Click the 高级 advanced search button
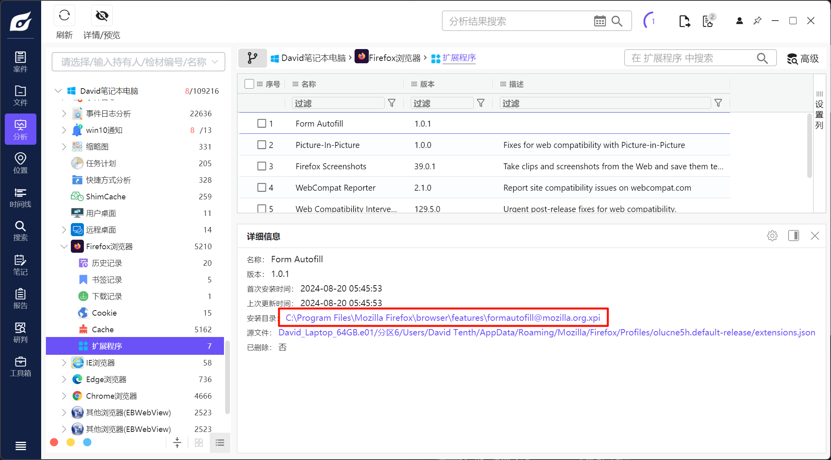Screen dimensions: 831x460 pyautogui.click(x=803, y=59)
